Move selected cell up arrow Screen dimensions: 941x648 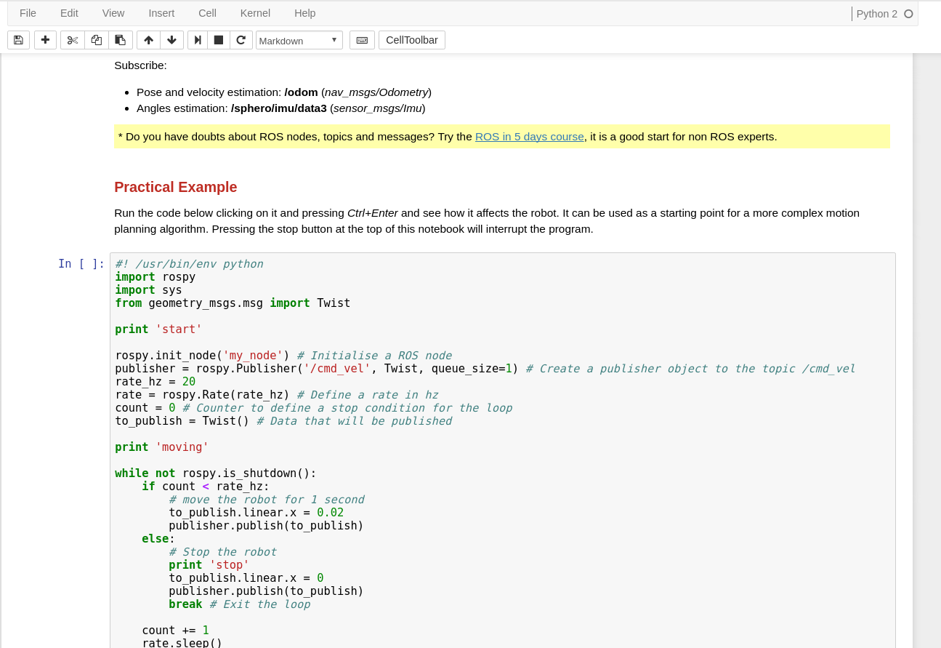coord(148,40)
